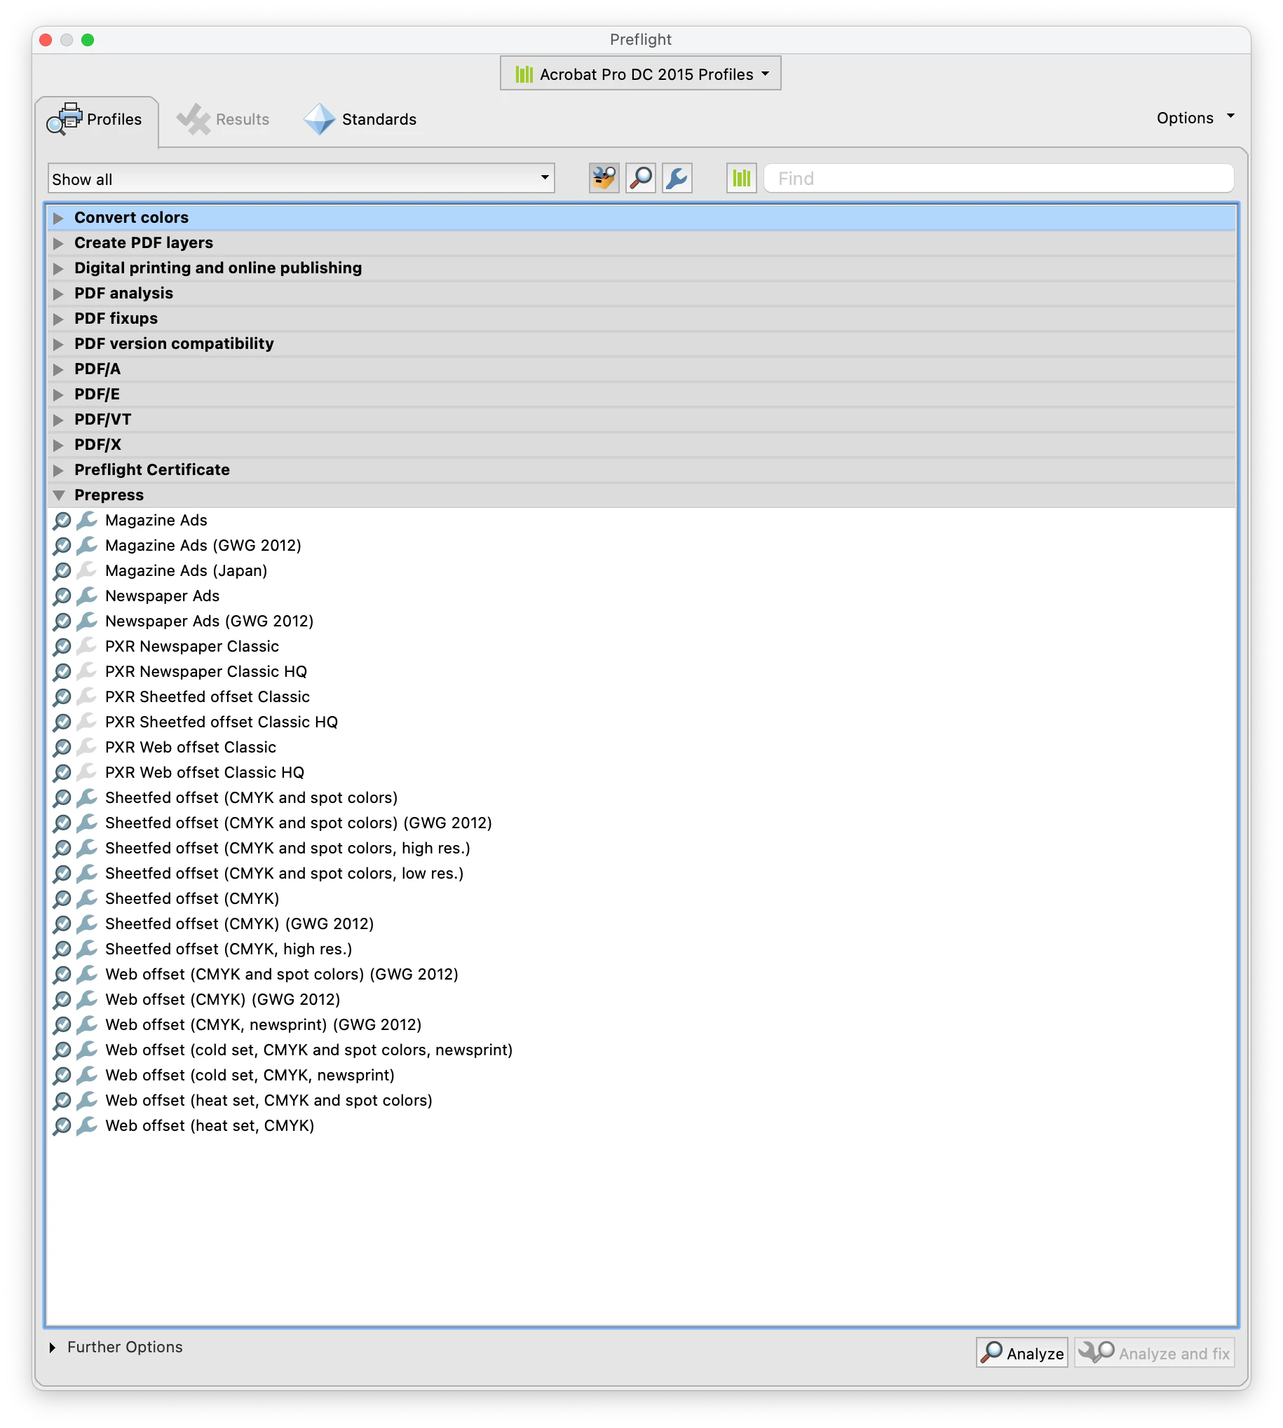Expand the PDF/A group
Viewport: 1283px width, 1428px height.
[58, 370]
